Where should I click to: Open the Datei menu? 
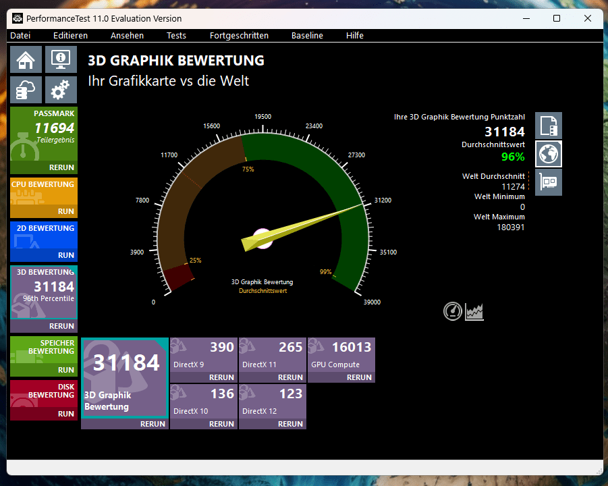coord(20,35)
